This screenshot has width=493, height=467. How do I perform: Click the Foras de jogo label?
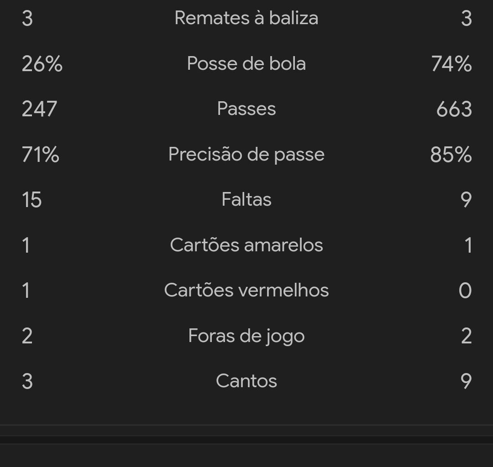point(246,336)
